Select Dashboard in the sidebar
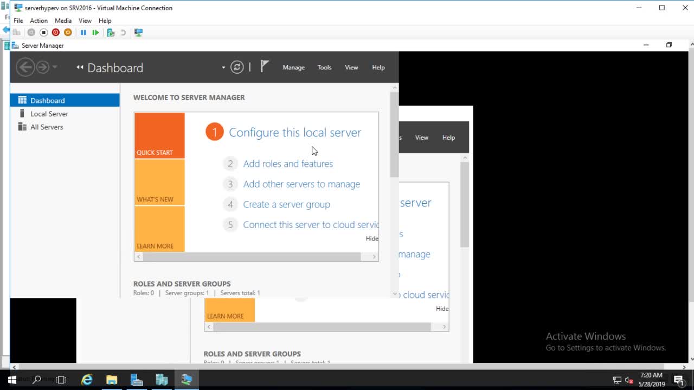The width and height of the screenshot is (694, 390). [x=65, y=100]
